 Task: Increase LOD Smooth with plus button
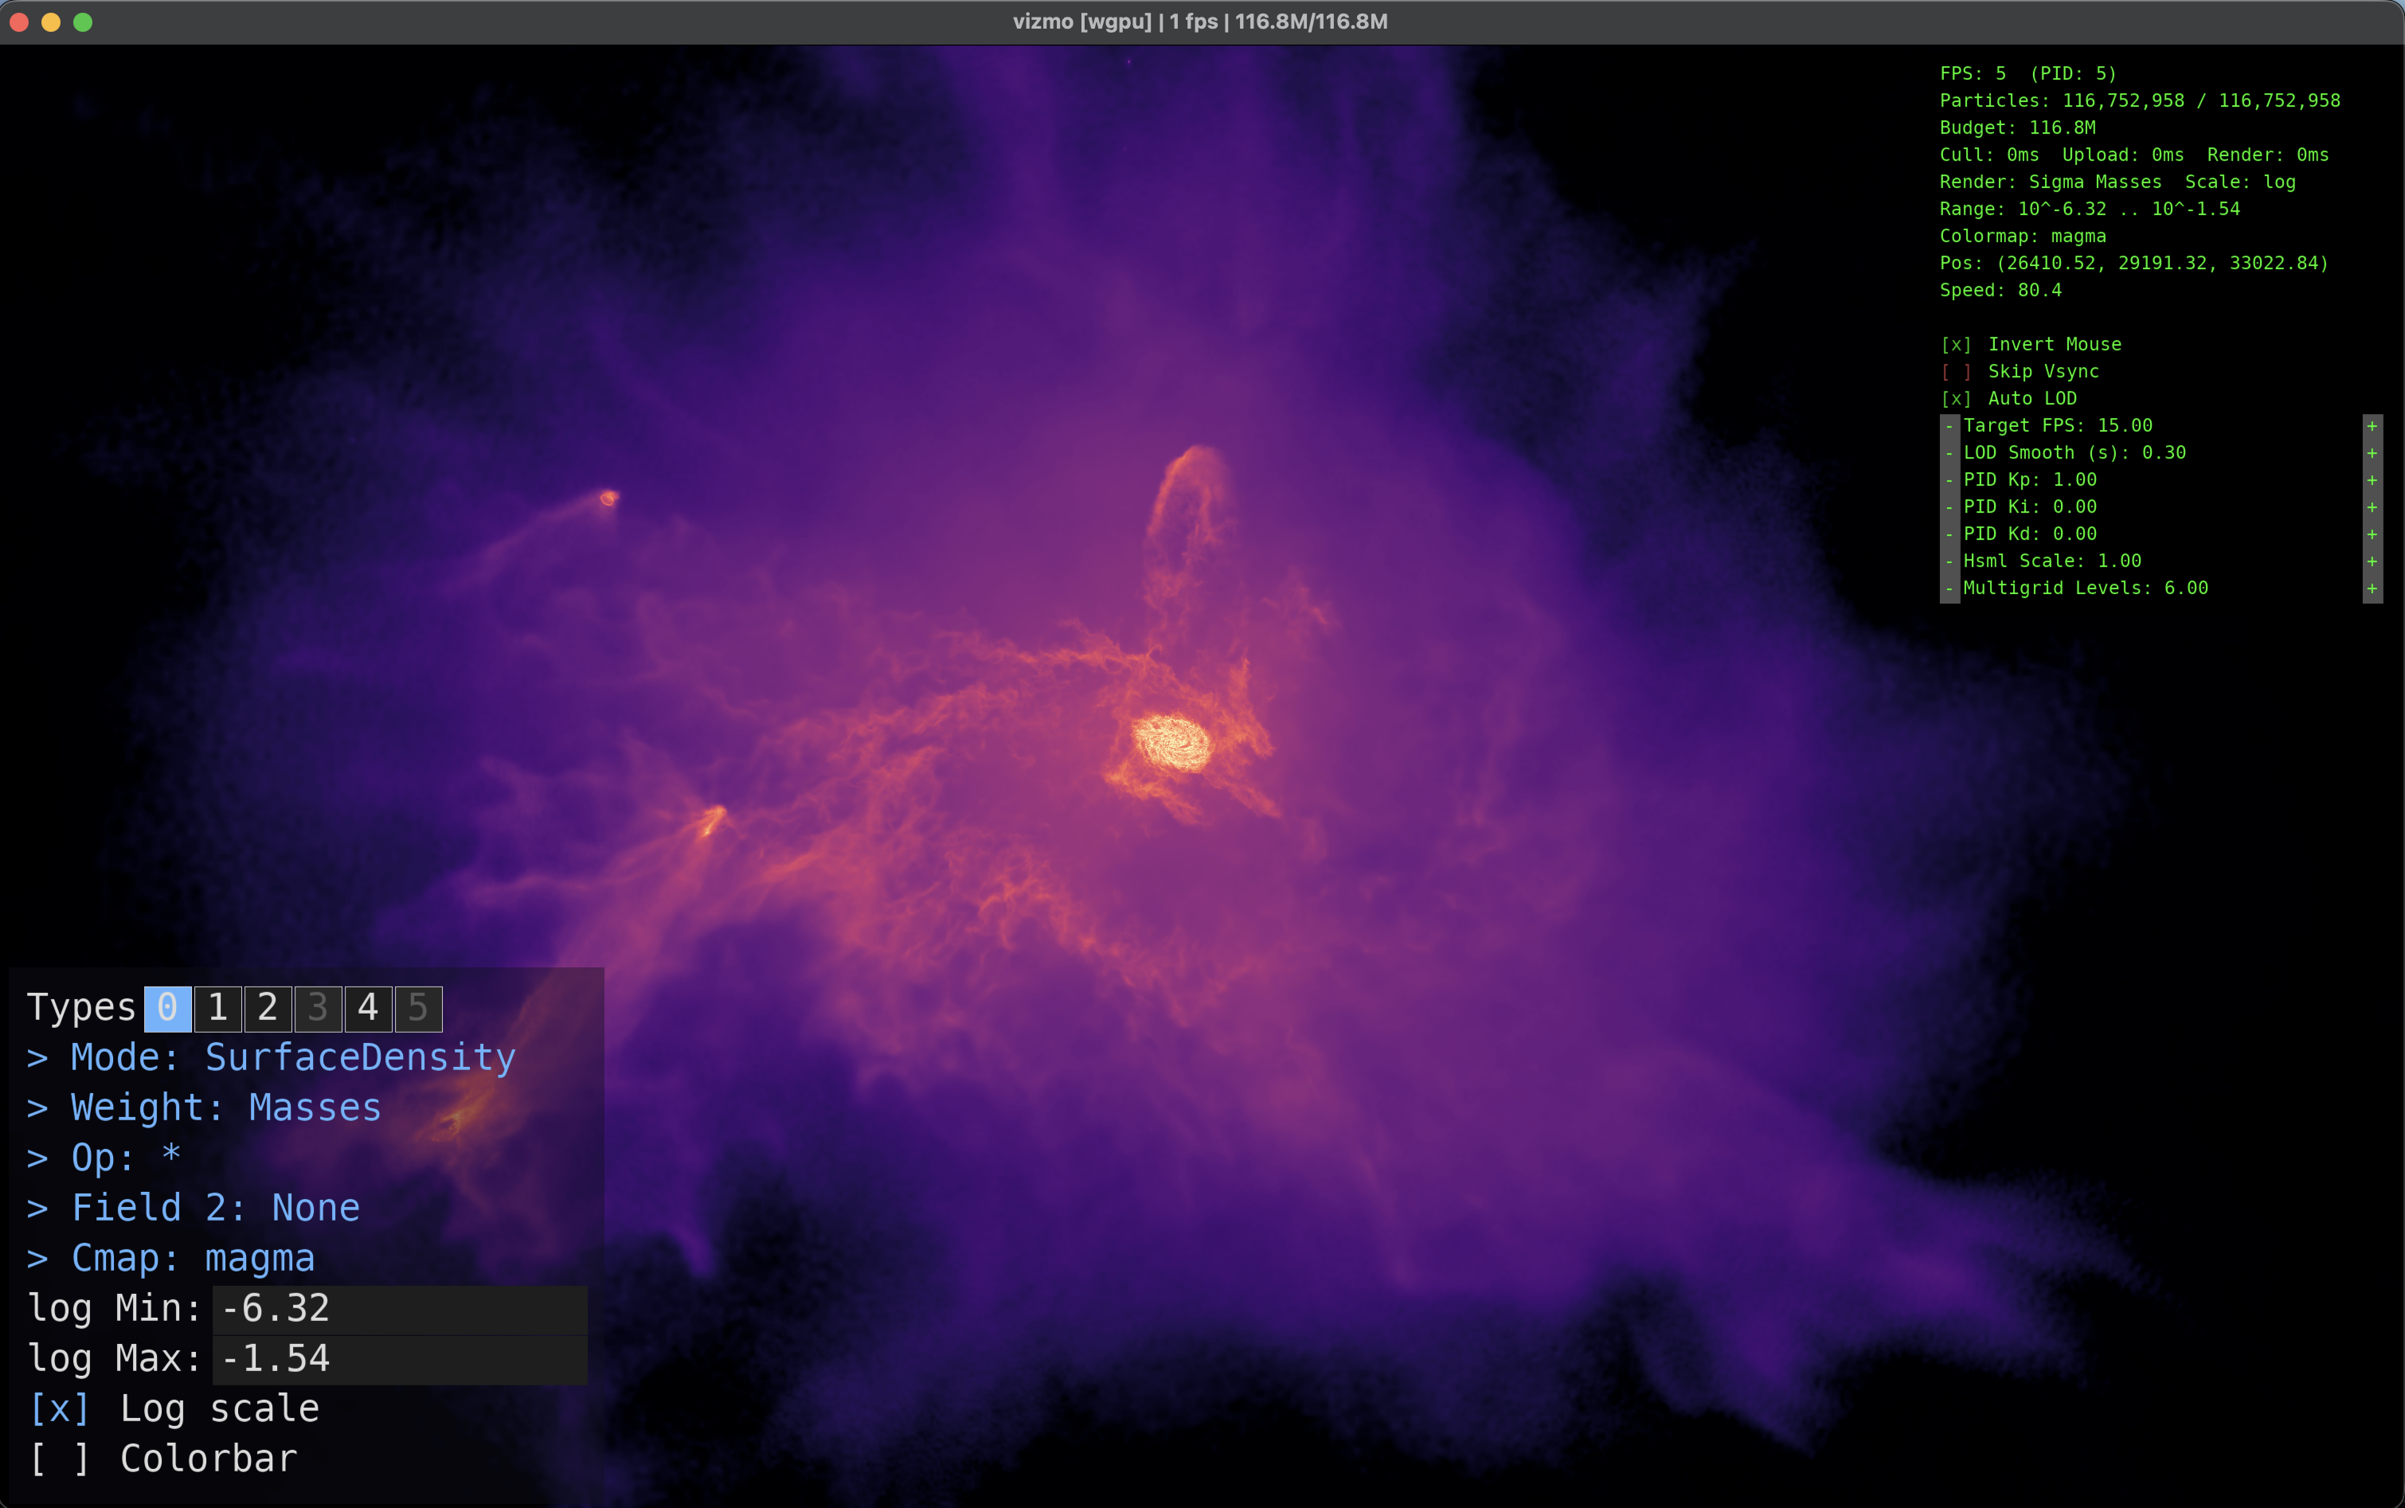click(2372, 453)
